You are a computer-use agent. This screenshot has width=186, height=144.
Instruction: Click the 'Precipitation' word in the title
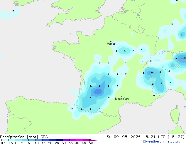12,137
